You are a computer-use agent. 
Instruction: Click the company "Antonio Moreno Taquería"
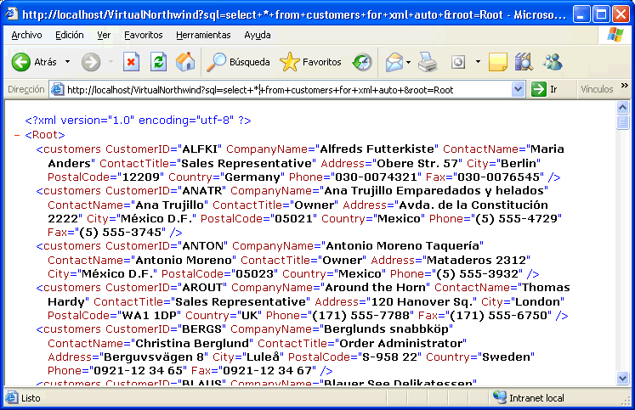click(403, 246)
